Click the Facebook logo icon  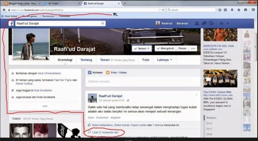[11, 23]
